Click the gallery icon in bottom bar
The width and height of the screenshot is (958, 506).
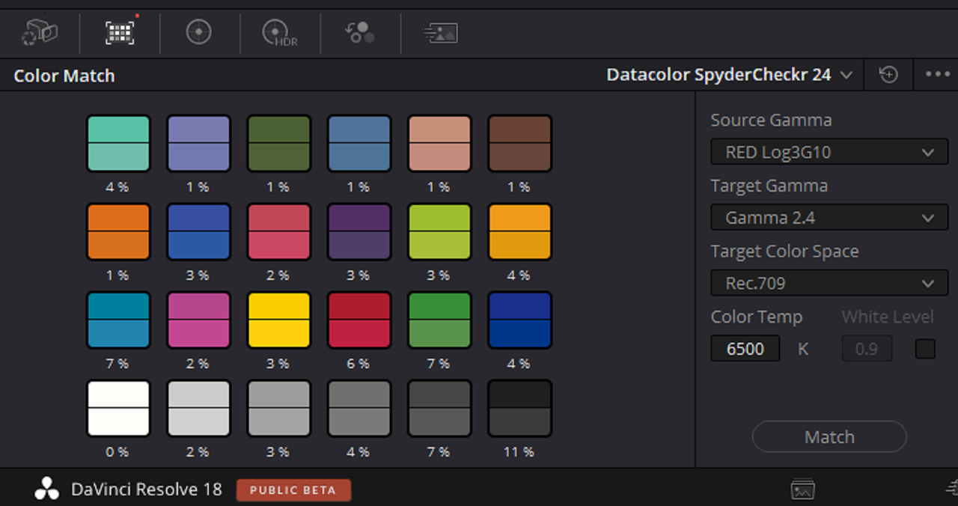click(802, 490)
